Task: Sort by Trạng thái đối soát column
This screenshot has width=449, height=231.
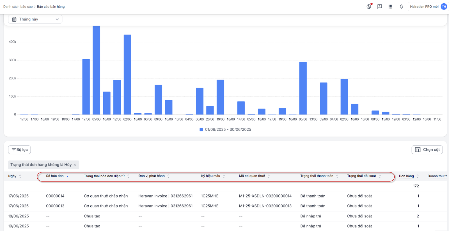Action: 380,176
